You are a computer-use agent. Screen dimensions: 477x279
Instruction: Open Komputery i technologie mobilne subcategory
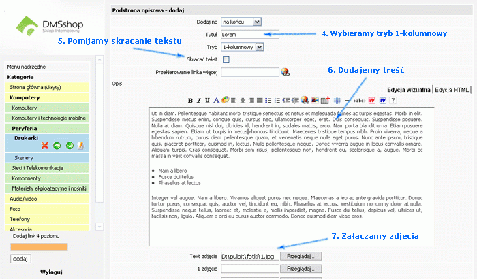point(48,118)
